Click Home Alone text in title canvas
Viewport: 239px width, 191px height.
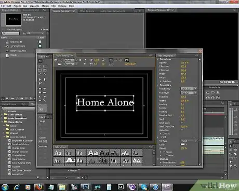tap(105, 102)
